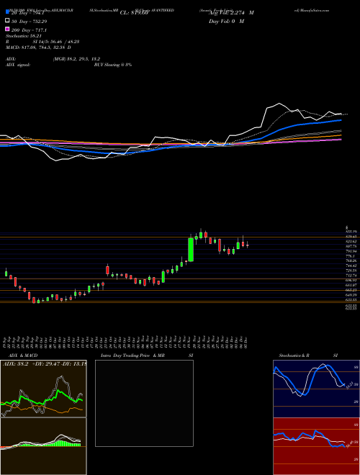Click the 'BUY Slowing @ 8%' ADX signal
The width and height of the screenshot is (360, 475).
click(x=113, y=65)
